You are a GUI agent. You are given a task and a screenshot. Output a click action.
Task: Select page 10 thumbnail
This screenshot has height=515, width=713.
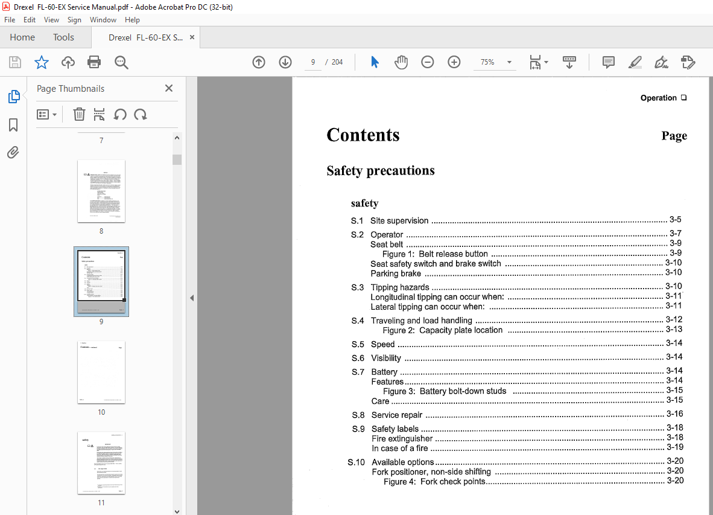tap(101, 372)
